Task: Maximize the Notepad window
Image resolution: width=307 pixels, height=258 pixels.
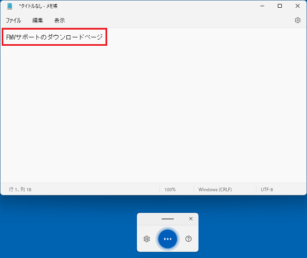Action: [x=280, y=6]
